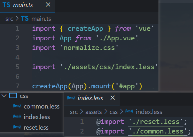Click the less icon beside reset.less

(x=17, y=127)
